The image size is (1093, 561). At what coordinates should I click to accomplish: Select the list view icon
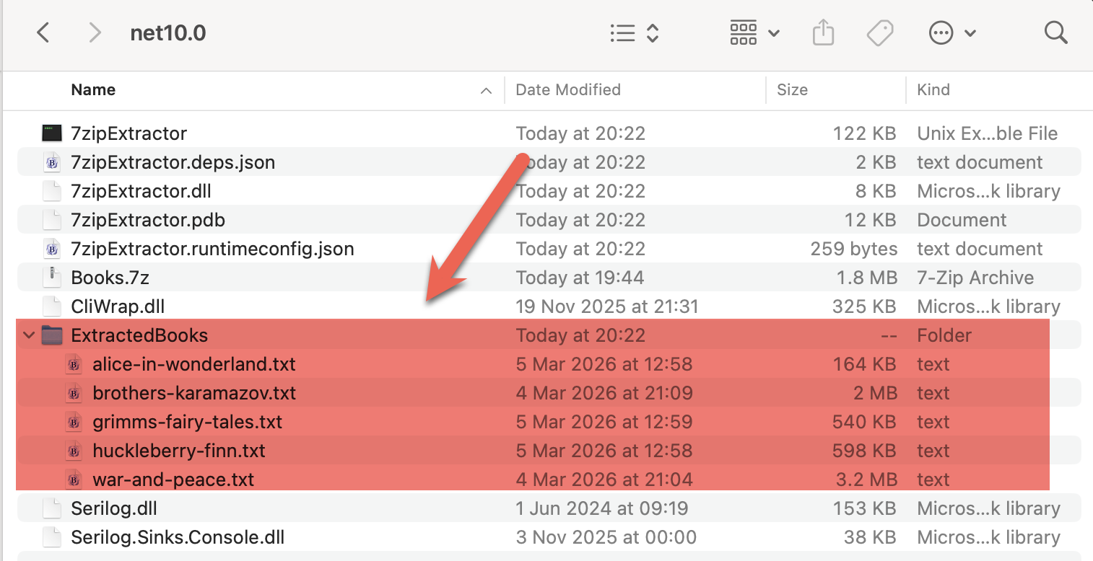click(x=622, y=32)
